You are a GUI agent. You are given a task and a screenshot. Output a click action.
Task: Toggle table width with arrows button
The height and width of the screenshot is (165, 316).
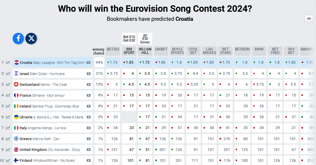[x=309, y=18]
